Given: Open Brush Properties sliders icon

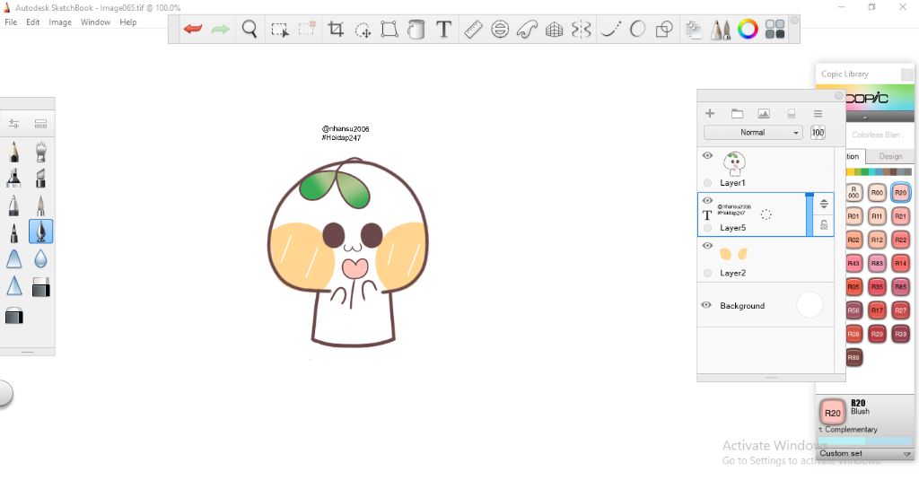Looking at the screenshot, I should click(x=14, y=124).
